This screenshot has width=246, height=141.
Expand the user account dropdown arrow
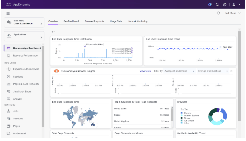[239, 5]
